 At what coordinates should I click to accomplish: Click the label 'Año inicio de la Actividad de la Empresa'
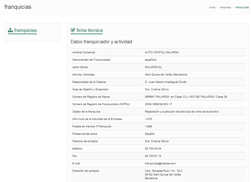pos(97,119)
